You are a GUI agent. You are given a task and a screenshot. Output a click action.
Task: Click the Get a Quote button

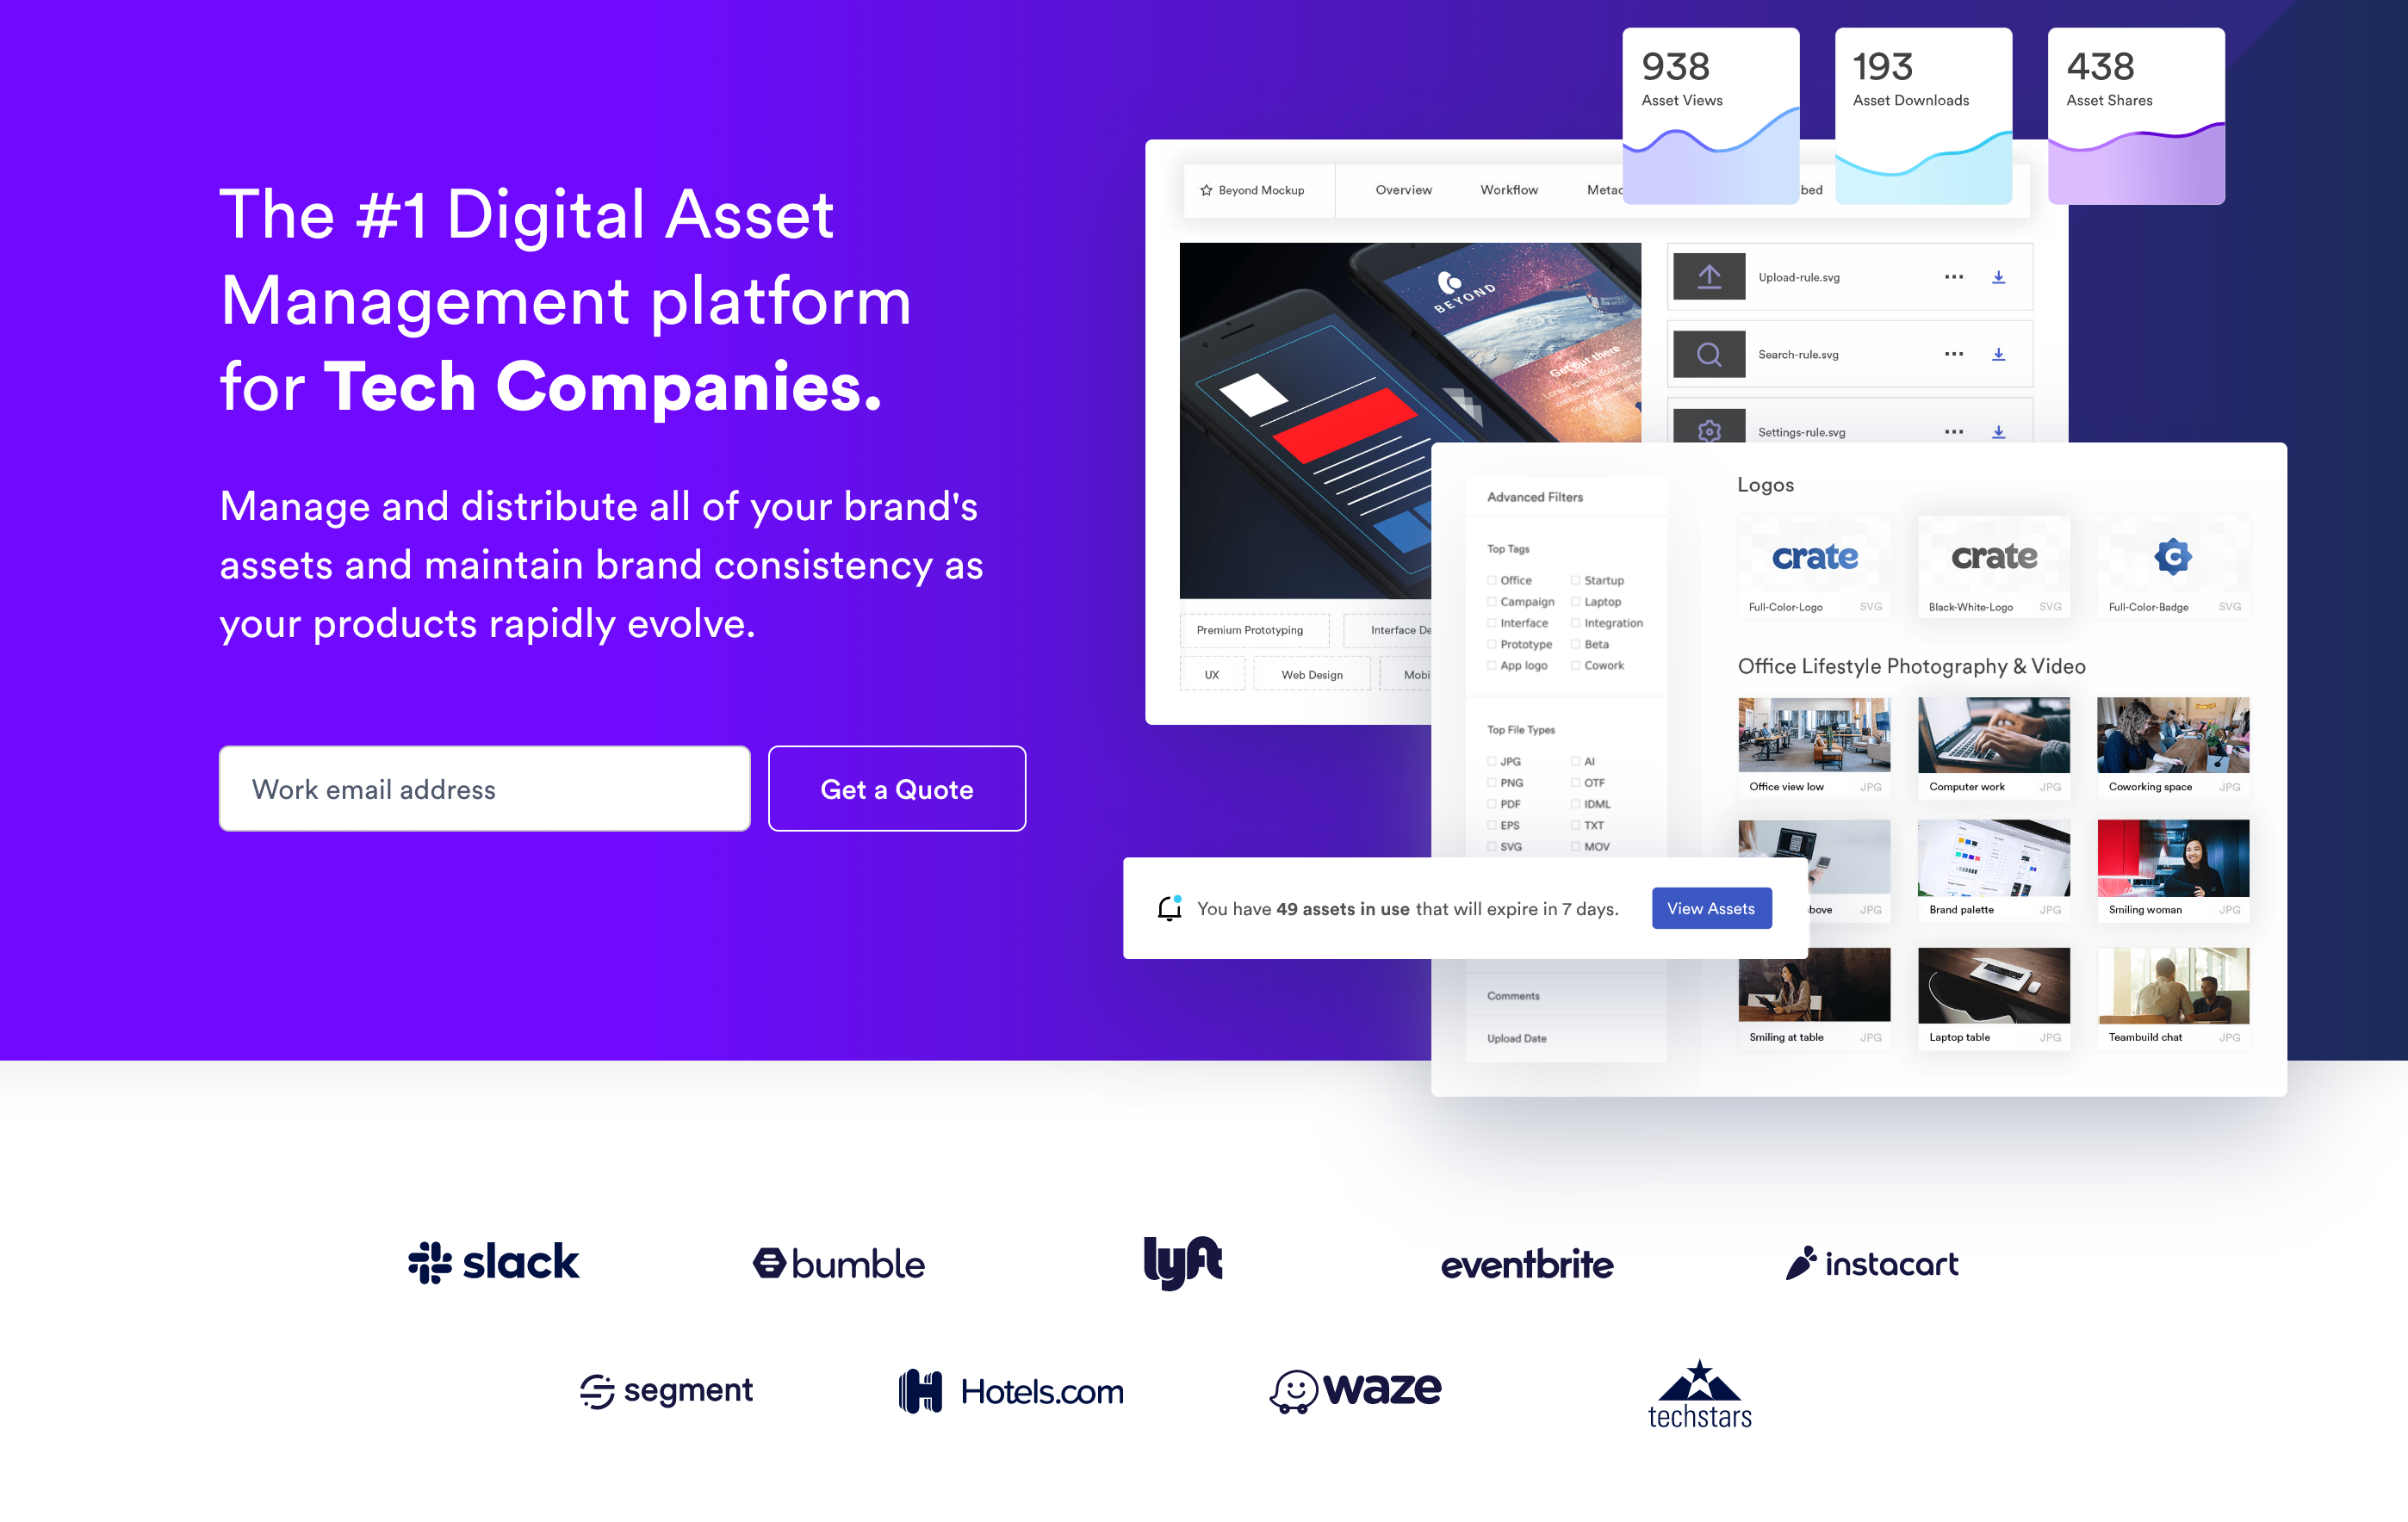897,788
